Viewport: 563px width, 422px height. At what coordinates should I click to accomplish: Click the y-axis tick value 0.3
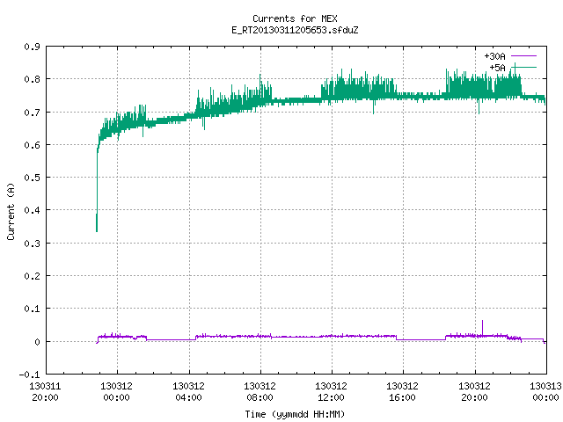pos(32,244)
